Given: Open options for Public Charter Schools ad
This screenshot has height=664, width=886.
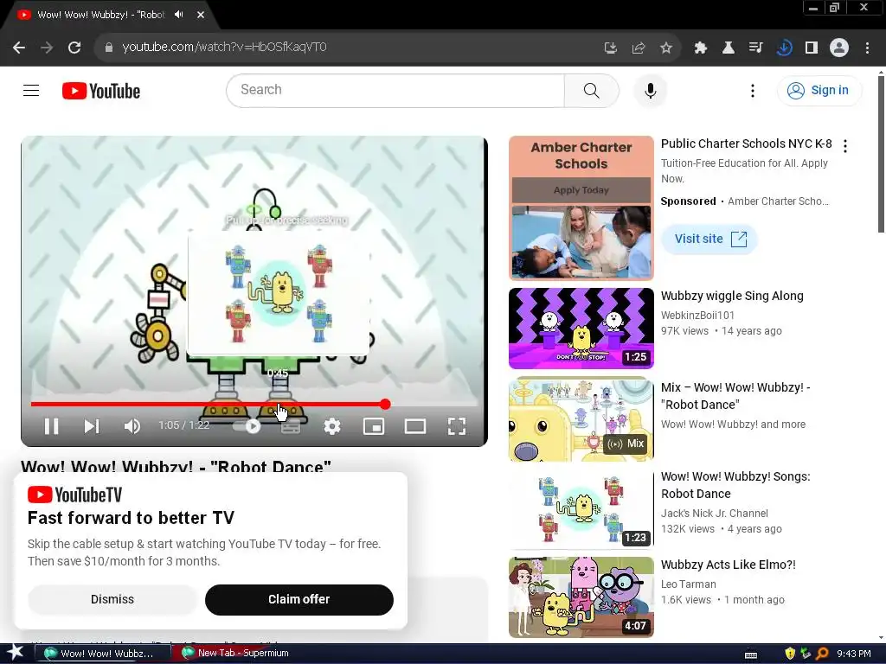Looking at the screenshot, I should 845,146.
